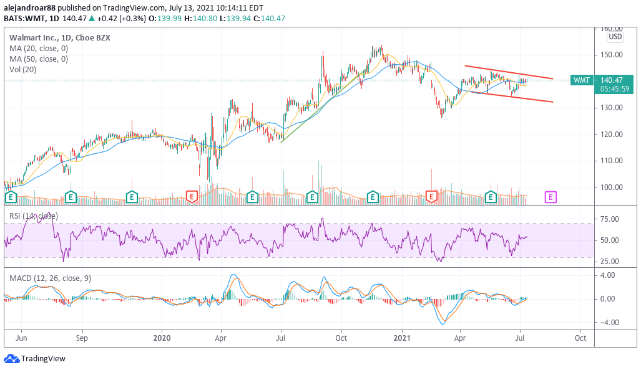This screenshot has height=370, width=641.
Task: Select the Walmart Inc., 1D, Cboe BZX title
Action: (x=60, y=38)
